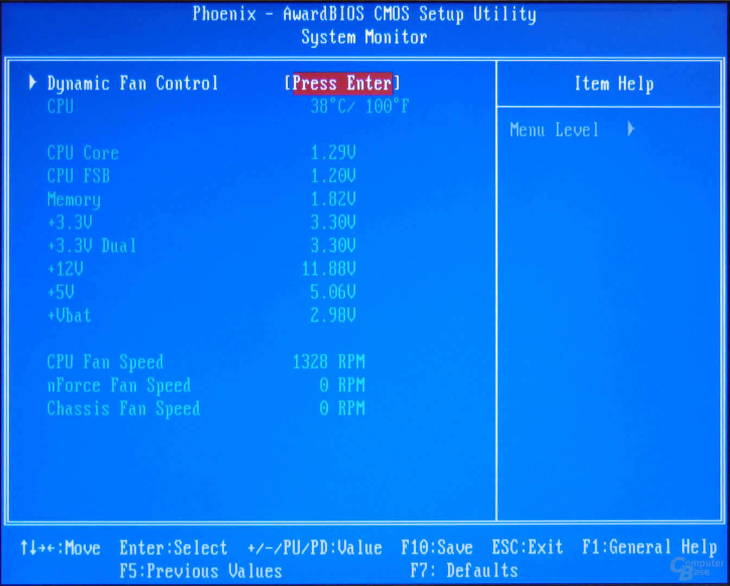Click the Vbat reading 2.98V
Image resolution: width=730 pixels, height=586 pixels.
pos(333,316)
